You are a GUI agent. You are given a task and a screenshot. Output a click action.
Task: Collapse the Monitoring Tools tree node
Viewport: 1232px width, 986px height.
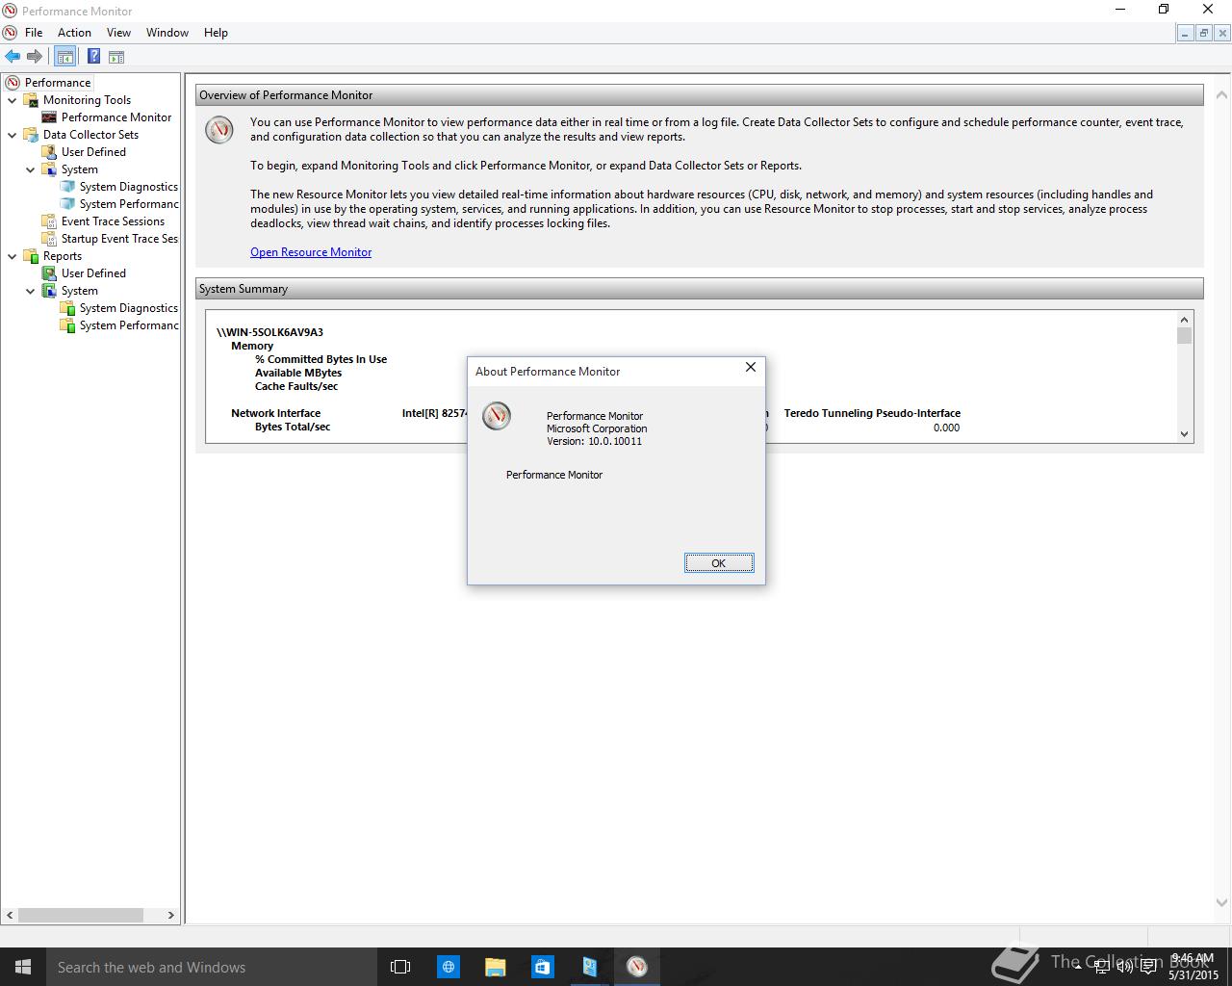pos(13,100)
